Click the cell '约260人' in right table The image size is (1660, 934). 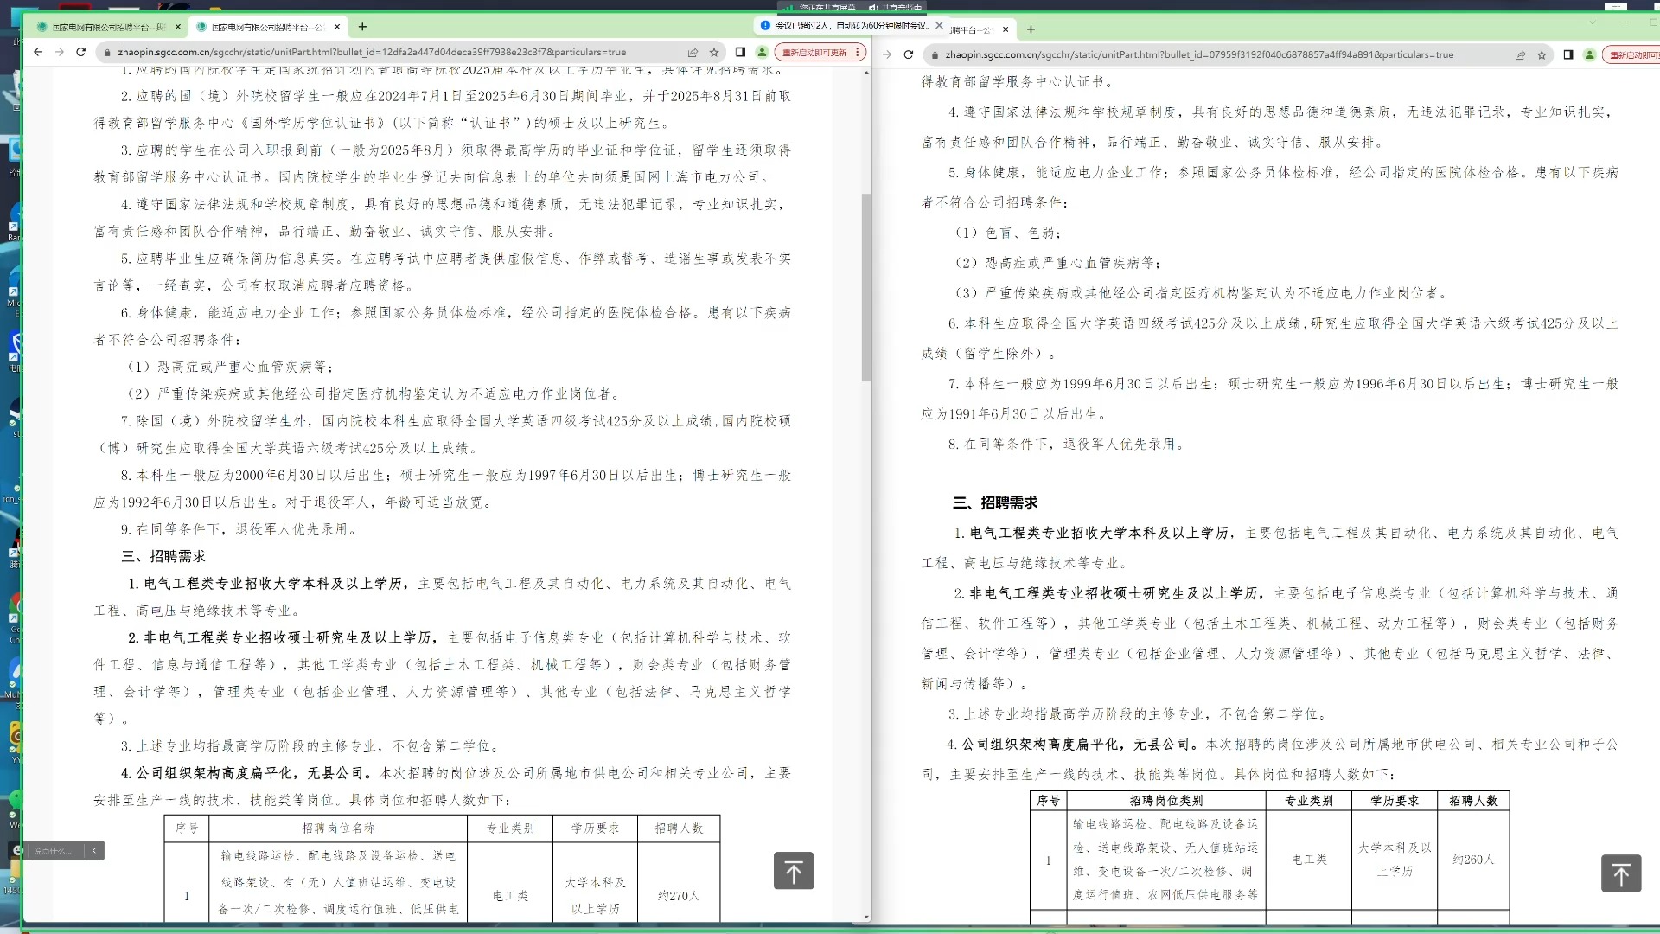[x=1474, y=860]
